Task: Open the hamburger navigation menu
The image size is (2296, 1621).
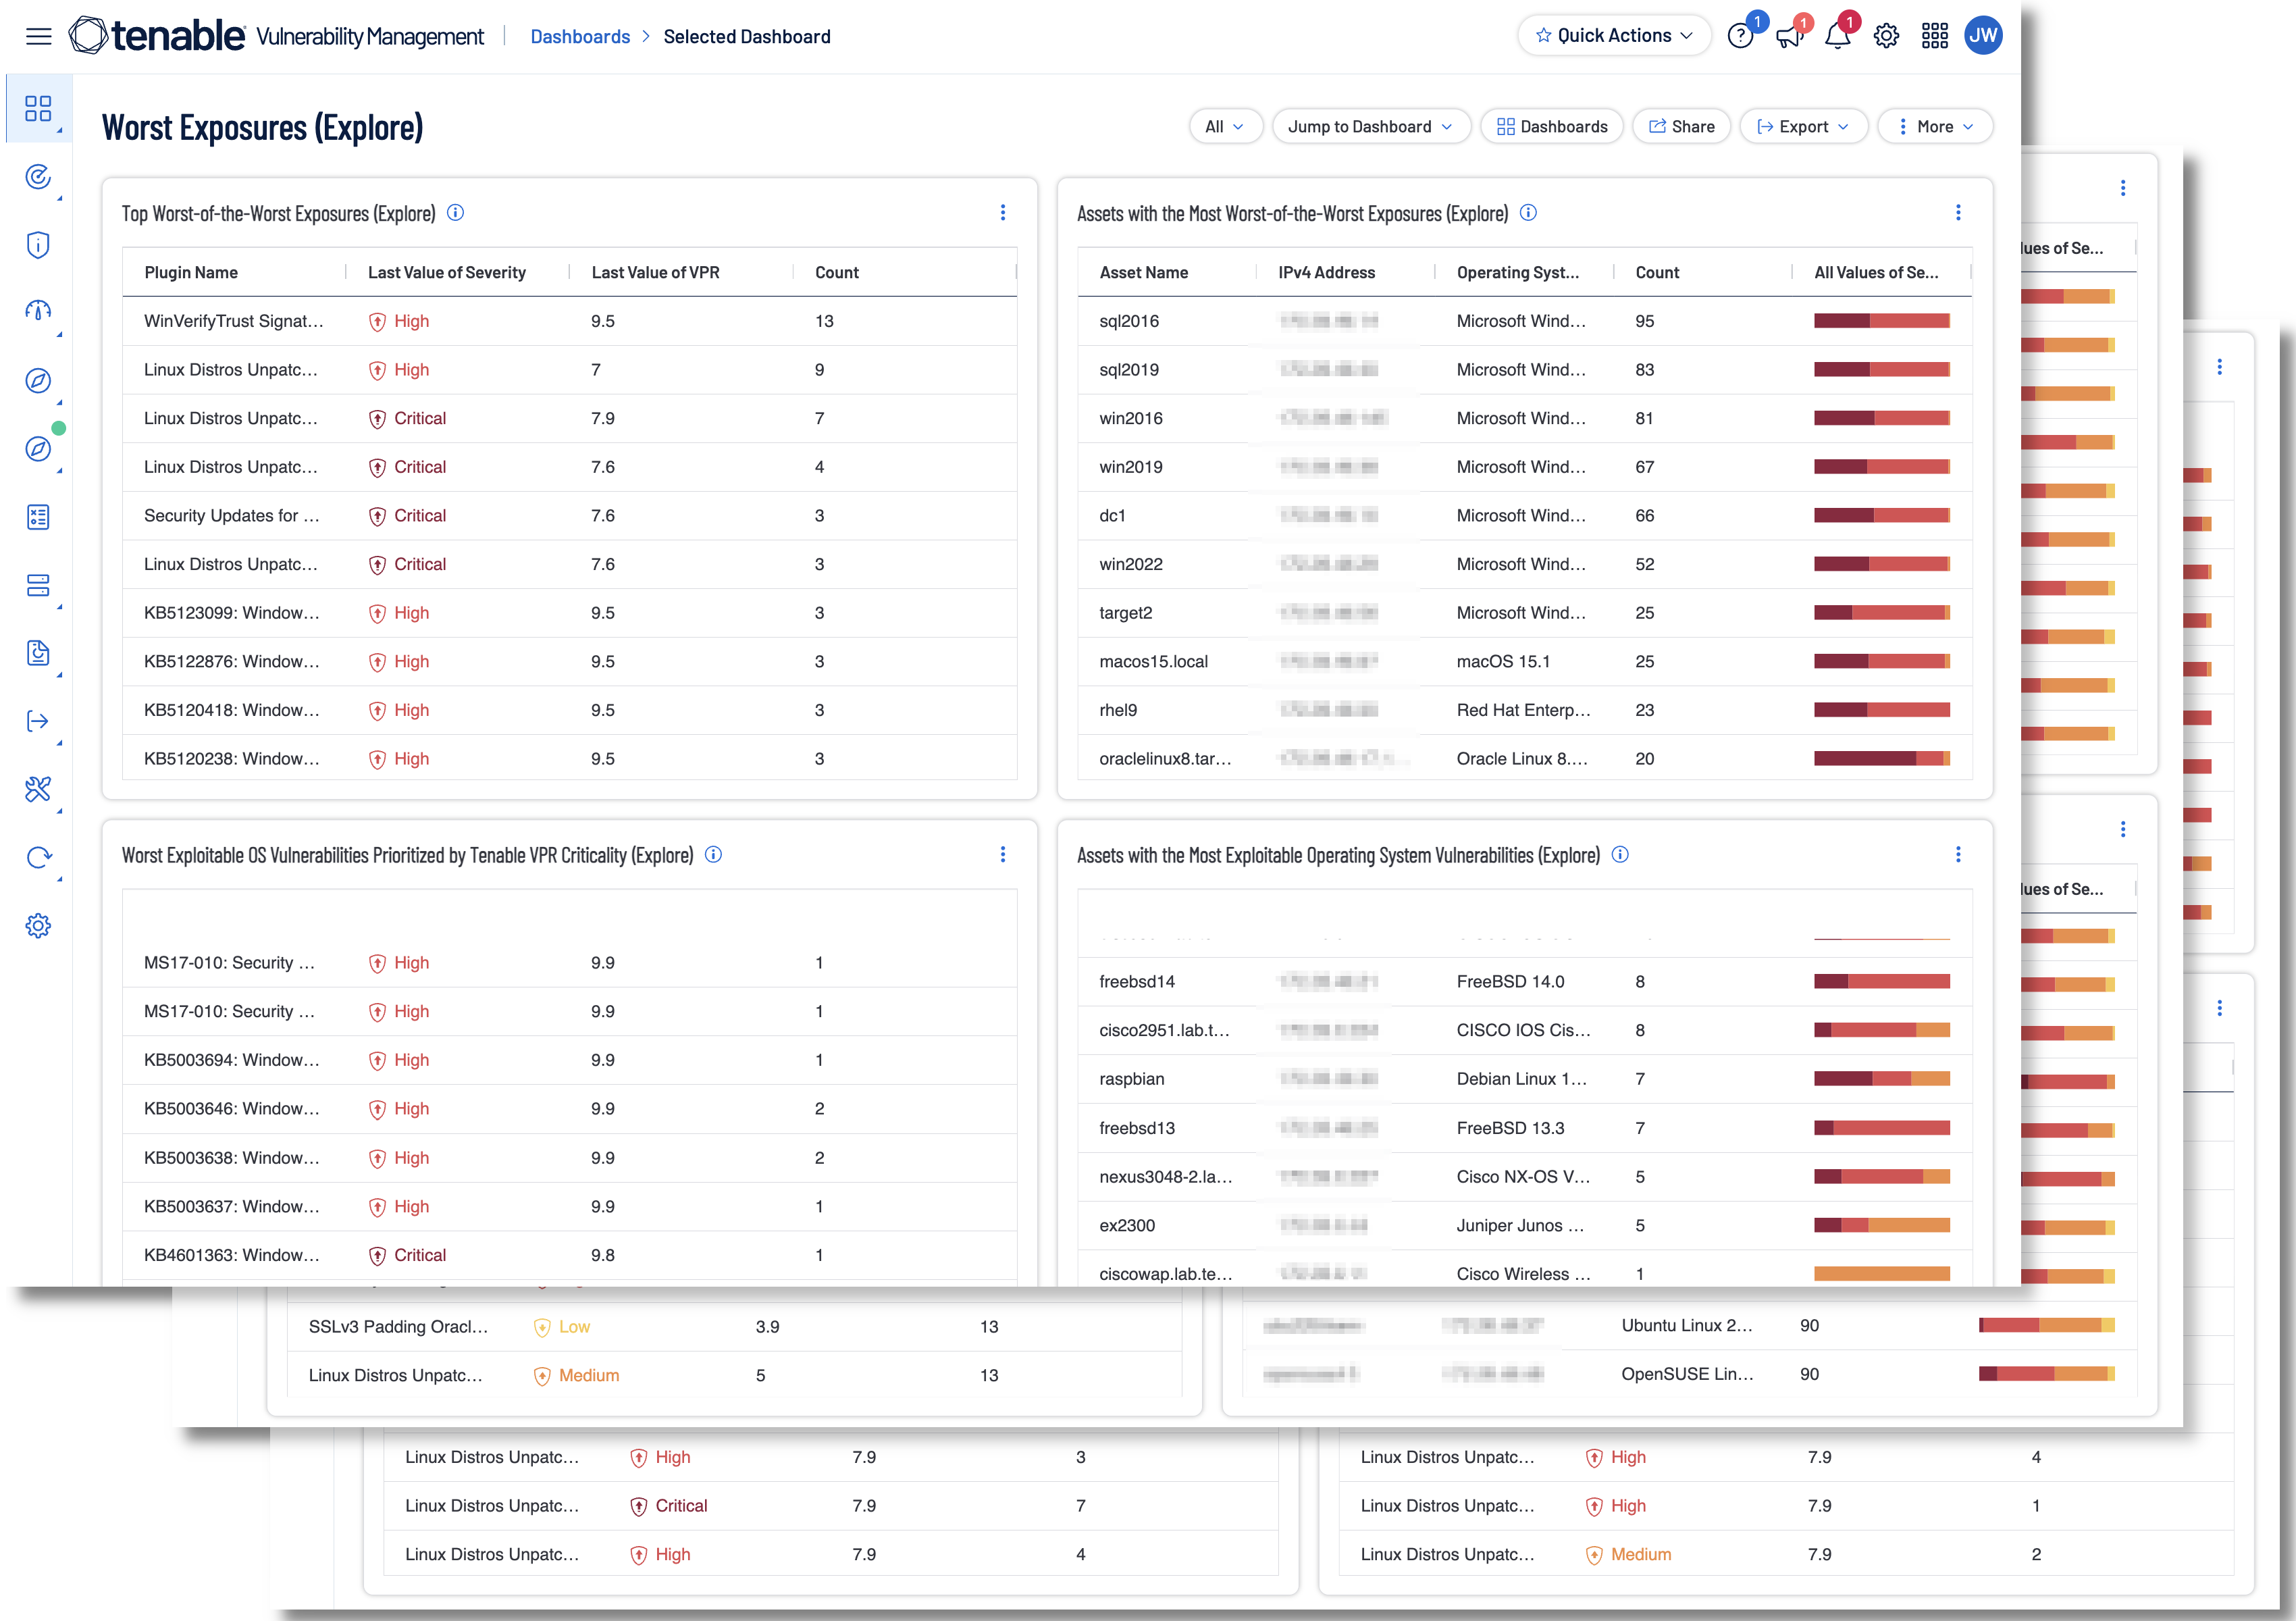Action: 39,37
